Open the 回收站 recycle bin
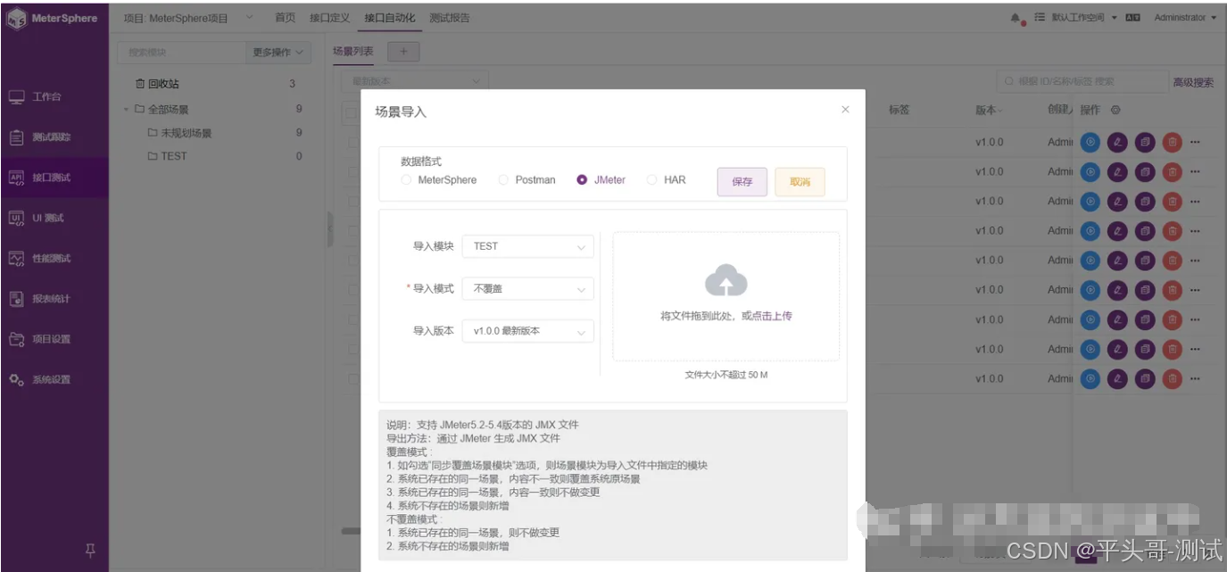 [157, 84]
